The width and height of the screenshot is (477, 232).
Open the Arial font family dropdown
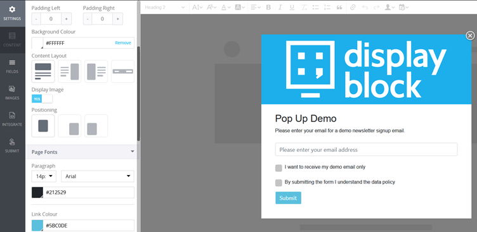(98, 176)
